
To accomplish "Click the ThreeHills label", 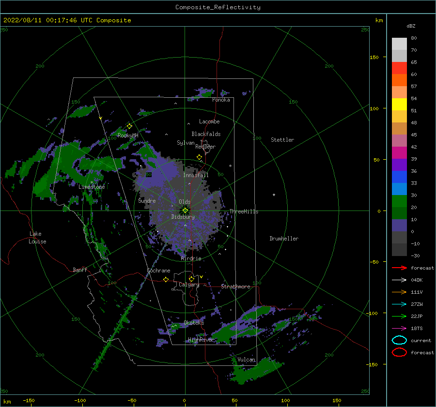I will tap(244, 211).
